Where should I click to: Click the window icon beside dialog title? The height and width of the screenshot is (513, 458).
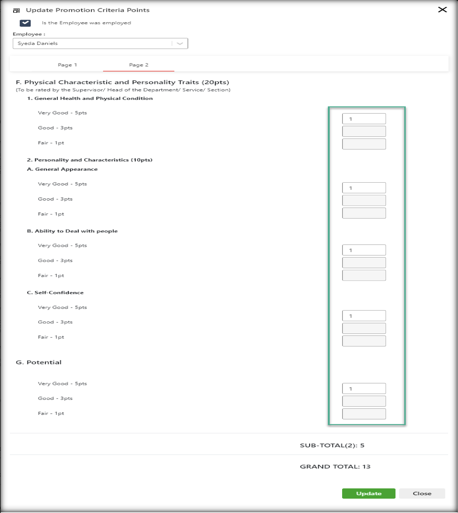16,11
